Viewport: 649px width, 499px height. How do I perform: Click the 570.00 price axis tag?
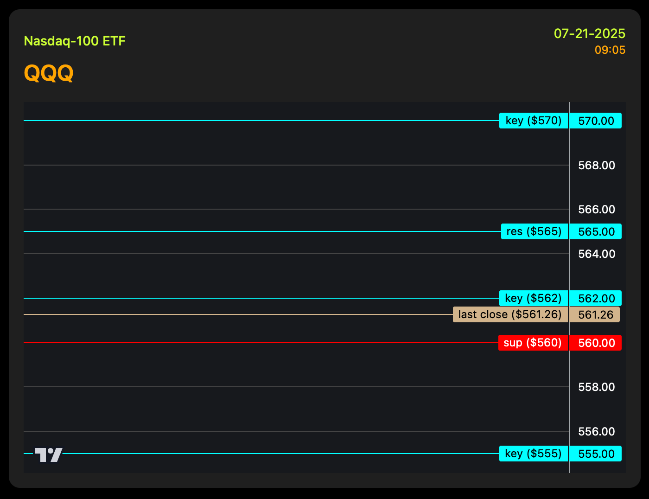click(596, 121)
